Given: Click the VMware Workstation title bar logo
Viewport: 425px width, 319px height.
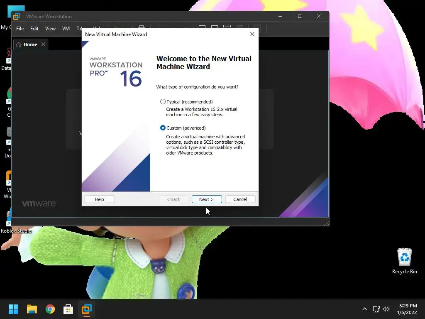Looking at the screenshot, I should tap(17, 17).
